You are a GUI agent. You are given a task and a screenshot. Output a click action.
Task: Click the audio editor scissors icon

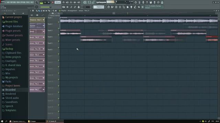tap(139, 2)
